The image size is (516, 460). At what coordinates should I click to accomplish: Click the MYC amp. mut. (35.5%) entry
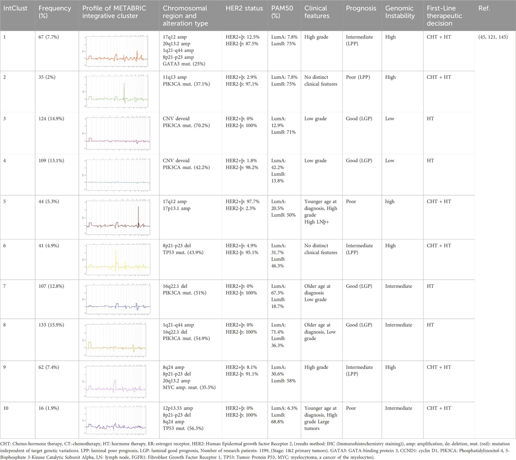[189, 387]
